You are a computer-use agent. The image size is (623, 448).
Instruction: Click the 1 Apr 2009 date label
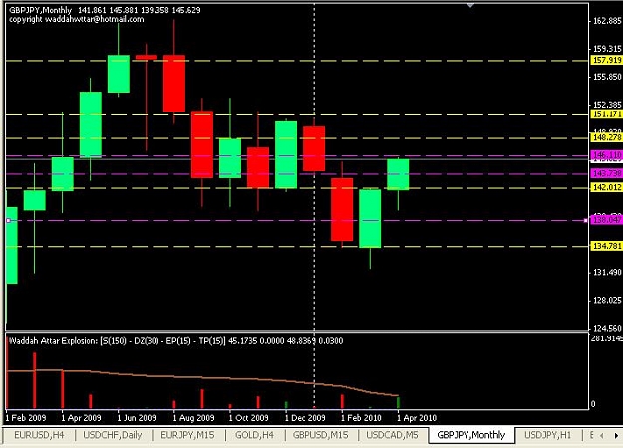(81, 418)
